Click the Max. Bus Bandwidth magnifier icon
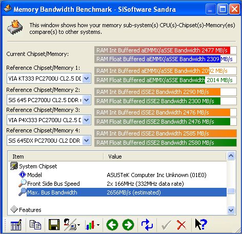The width and height of the screenshot is (242, 234). tap(23, 192)
